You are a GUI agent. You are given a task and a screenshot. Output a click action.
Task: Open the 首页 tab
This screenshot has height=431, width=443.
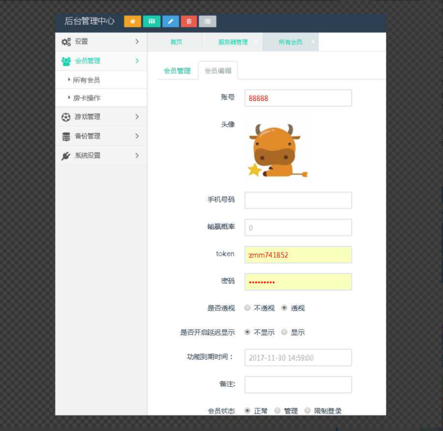pyautogui.click(x=175, y=42)
